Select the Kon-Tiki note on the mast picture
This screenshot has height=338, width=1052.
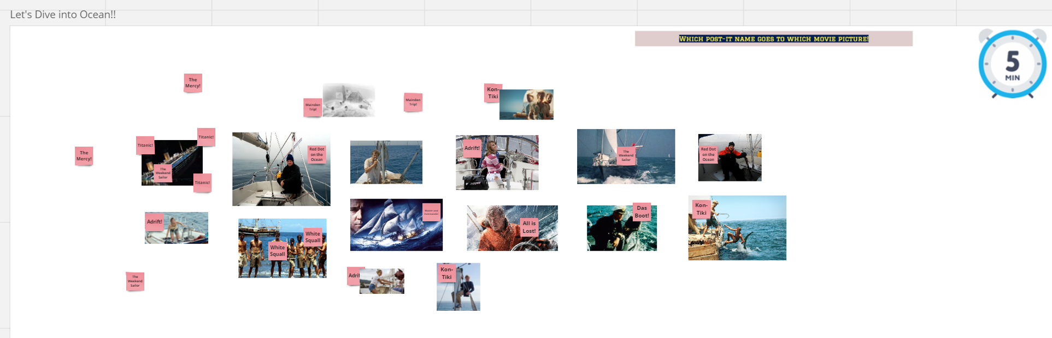tap(446, 273)
